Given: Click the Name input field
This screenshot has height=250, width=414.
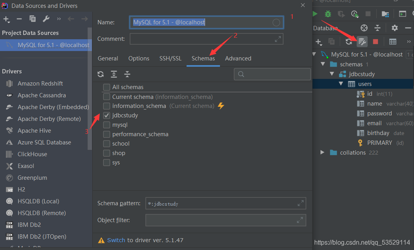Looking at the screenshot, I should click(207, 22).
